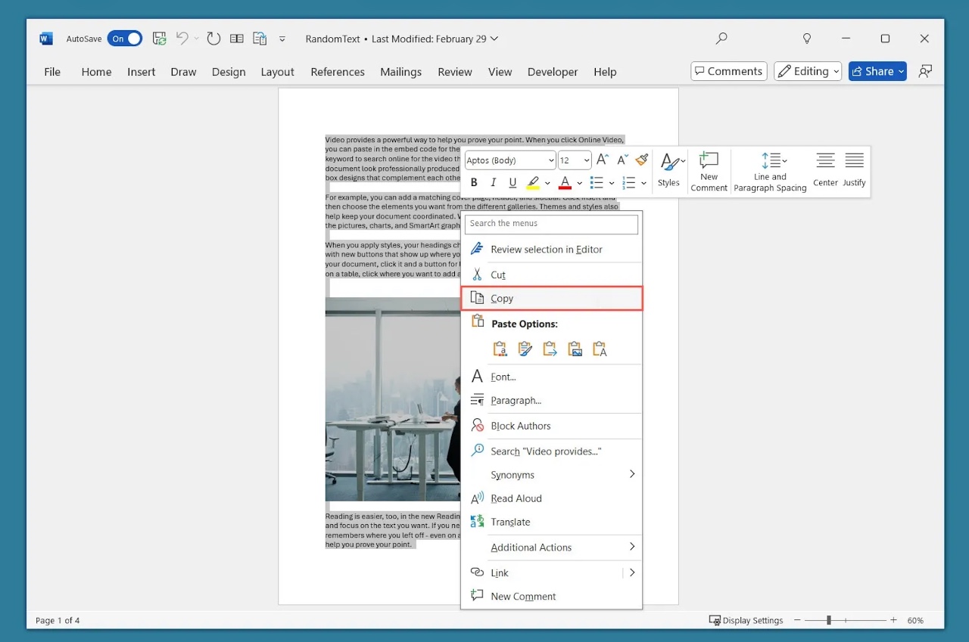Open Paragraph... from context menu
This screenshot has width=969, height=642.
(552, 400)
